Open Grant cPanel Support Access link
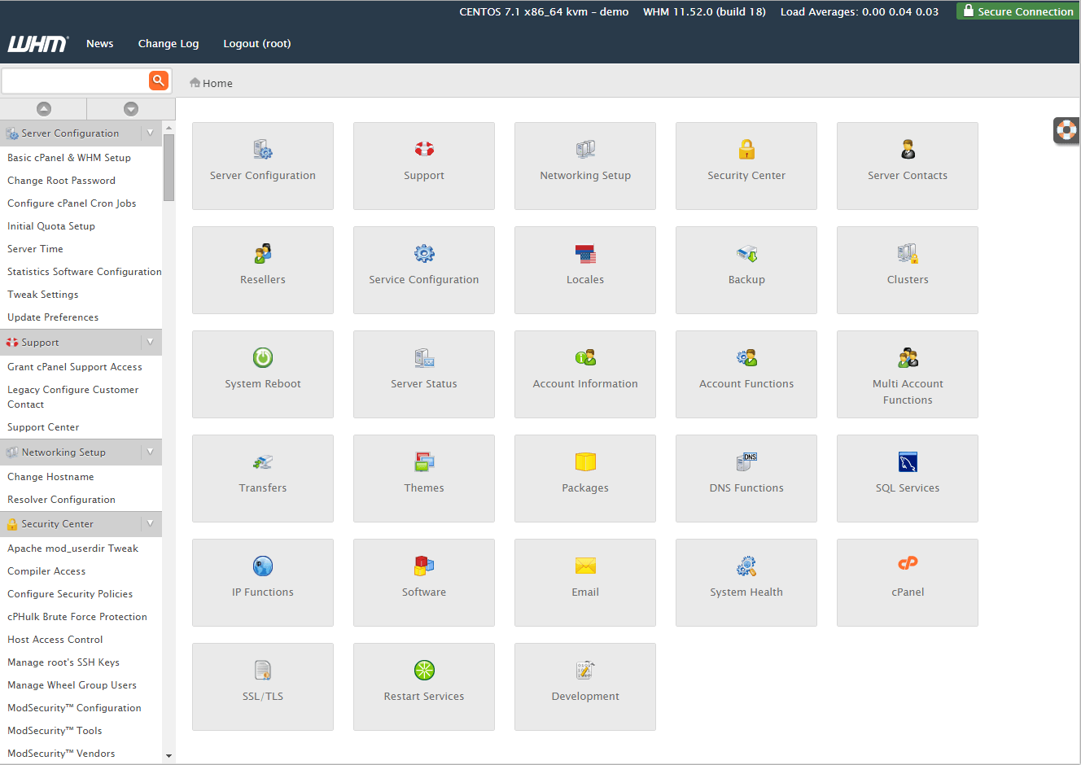 point(75,367)
